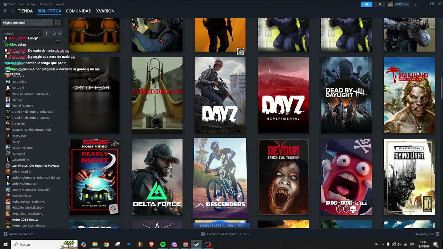The width and height of the screenshot is (443, 249).
Task: Open the Delta Force game cover
Action: point(157,177)
